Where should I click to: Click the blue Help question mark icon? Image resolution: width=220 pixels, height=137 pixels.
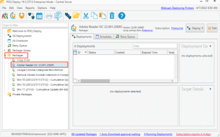(122, 16)
